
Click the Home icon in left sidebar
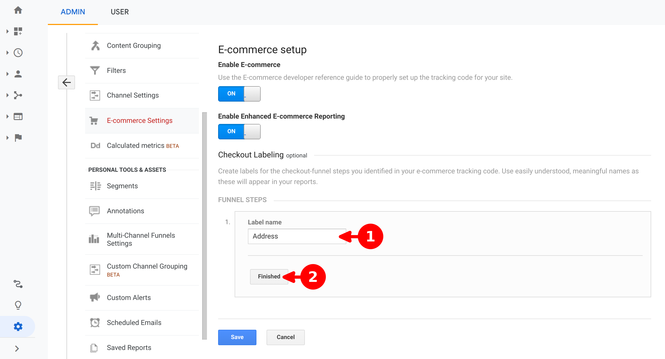tap(18, 10)
